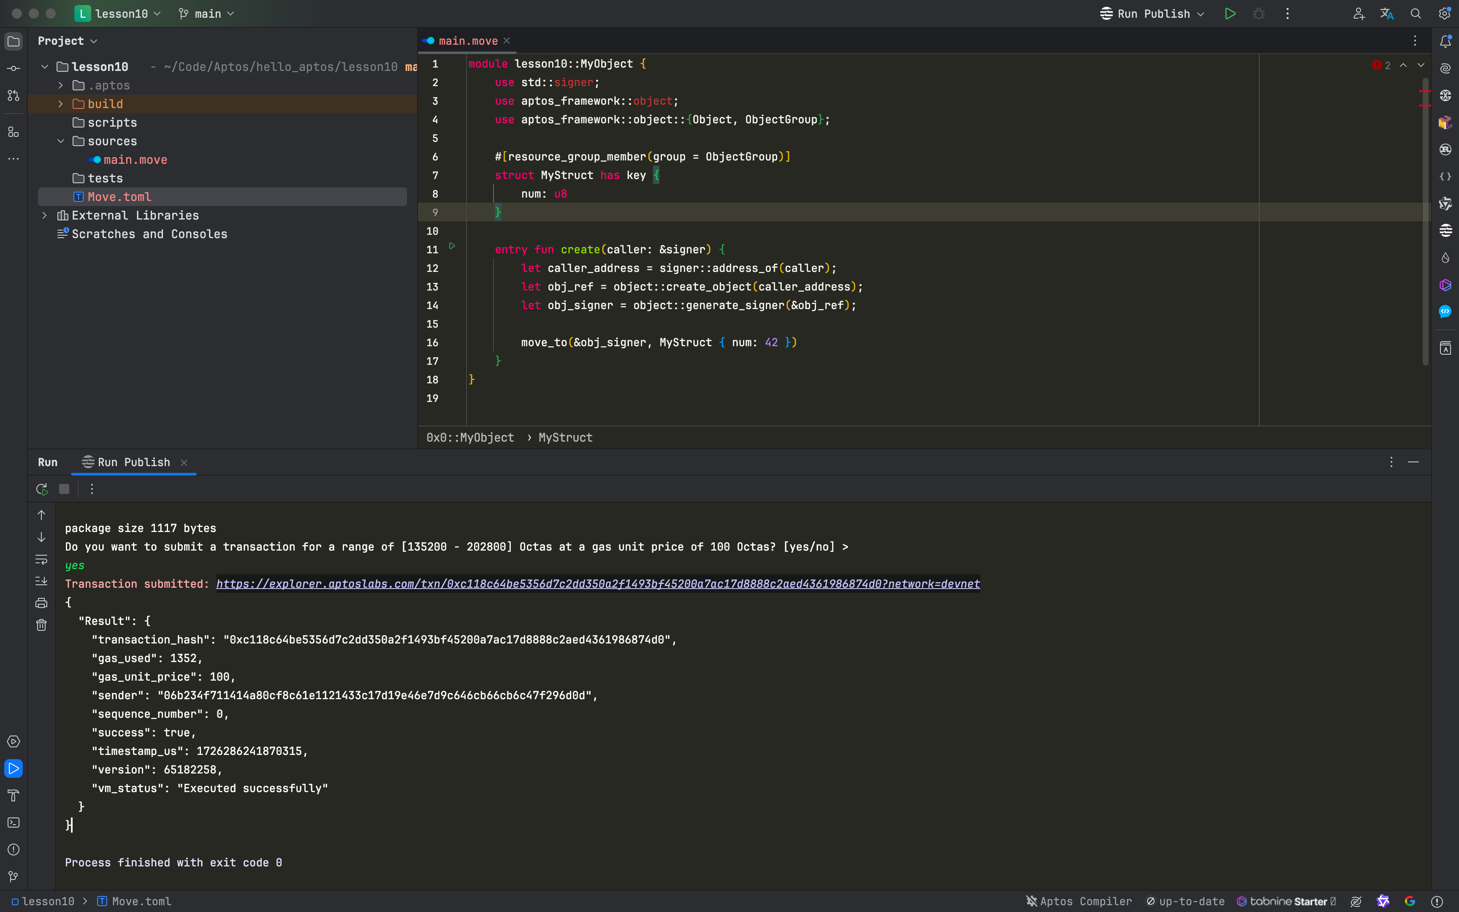
Task: Open the transaction explorer link
Action: (x=598, y=584)
